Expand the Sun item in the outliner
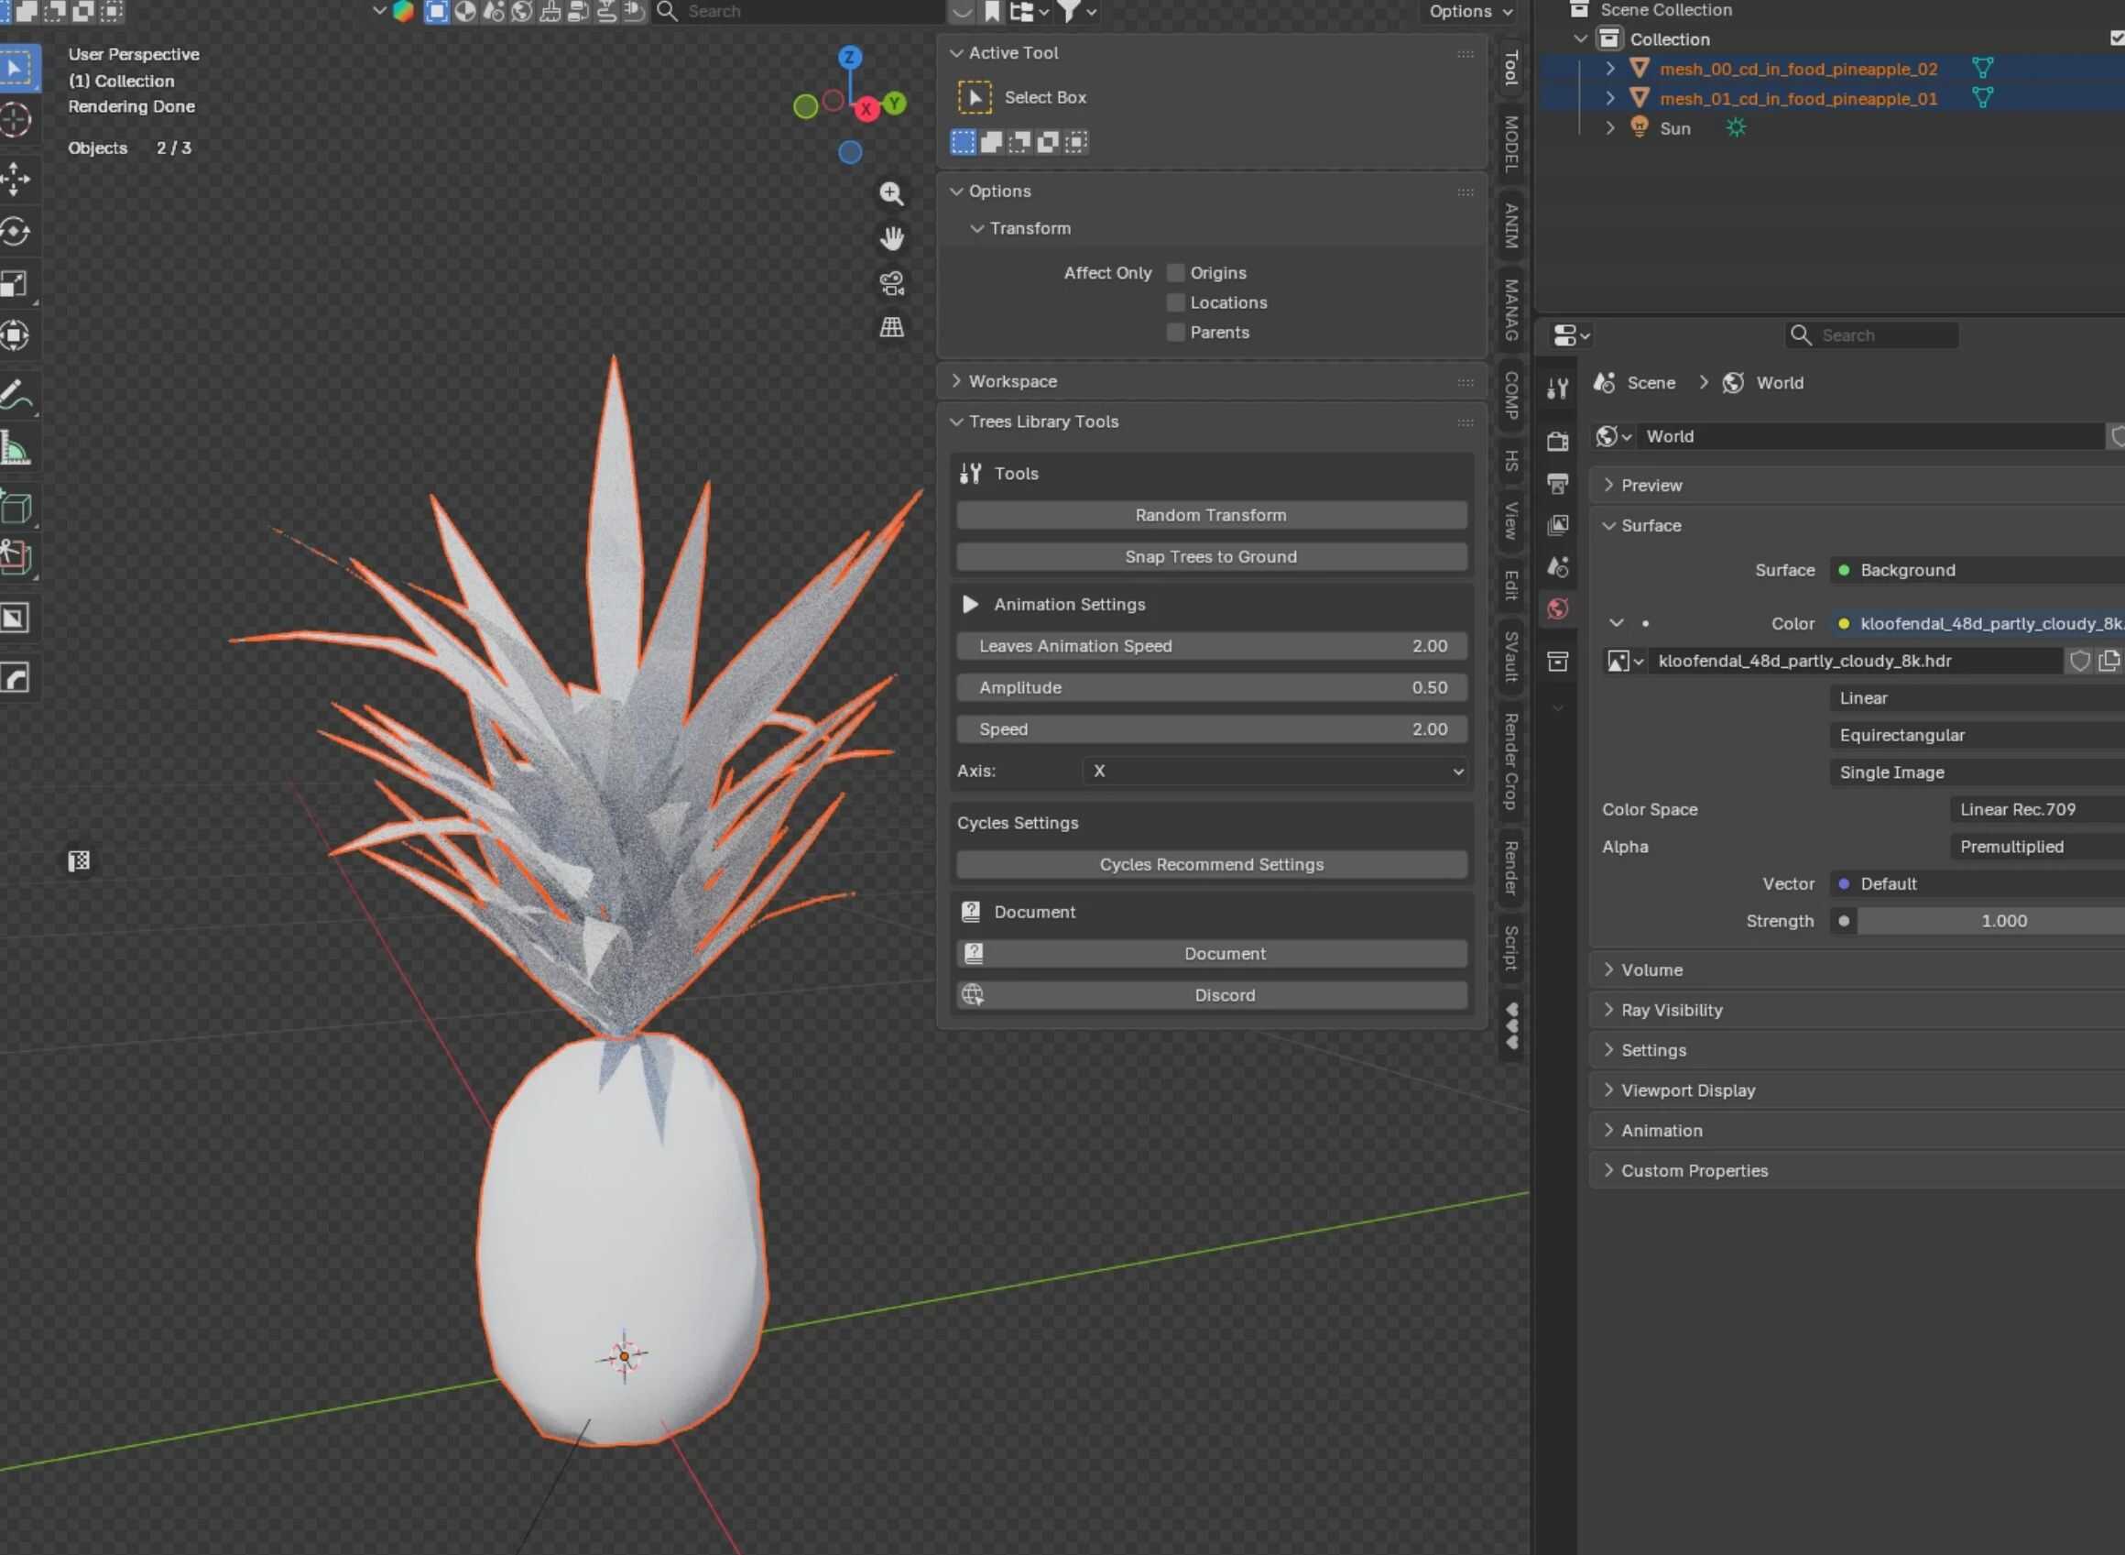The height and width of the screenshot is (1555, 2125). tap(1609, 128)
